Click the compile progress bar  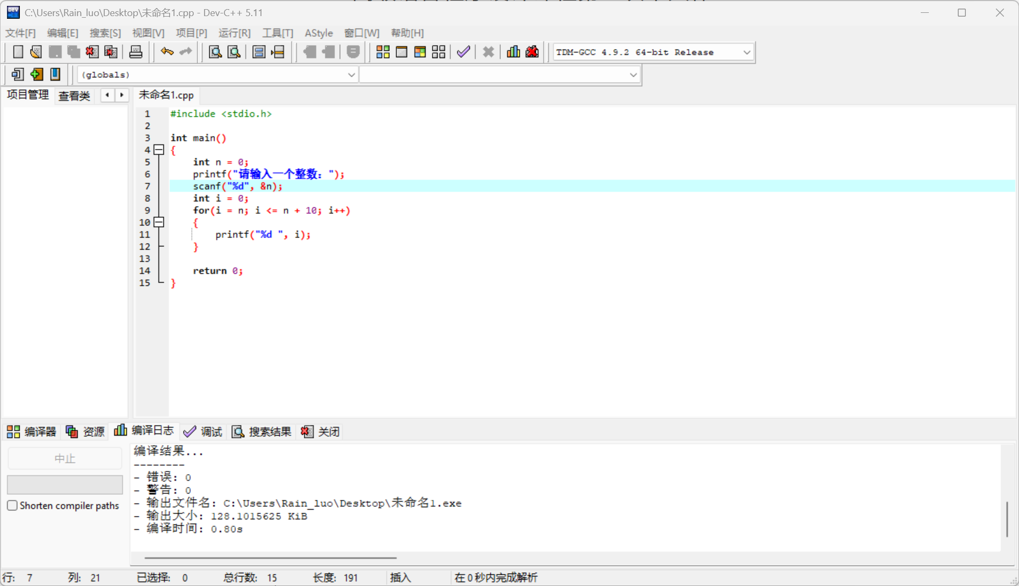65,485
